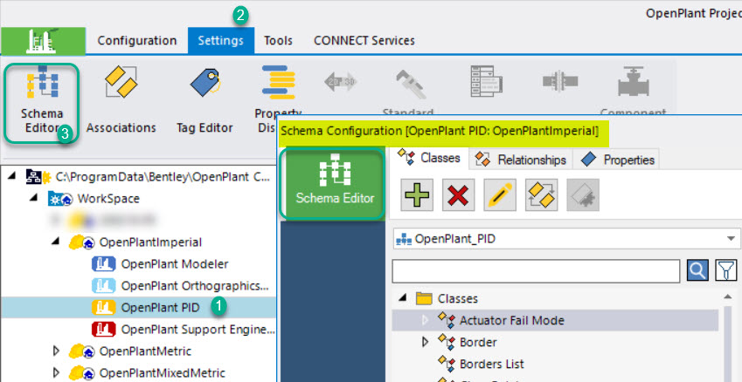Viewport: 742px width, 382px height.
Task: Collapse the ProgramData Bentley root node
Action: (12, 176)
